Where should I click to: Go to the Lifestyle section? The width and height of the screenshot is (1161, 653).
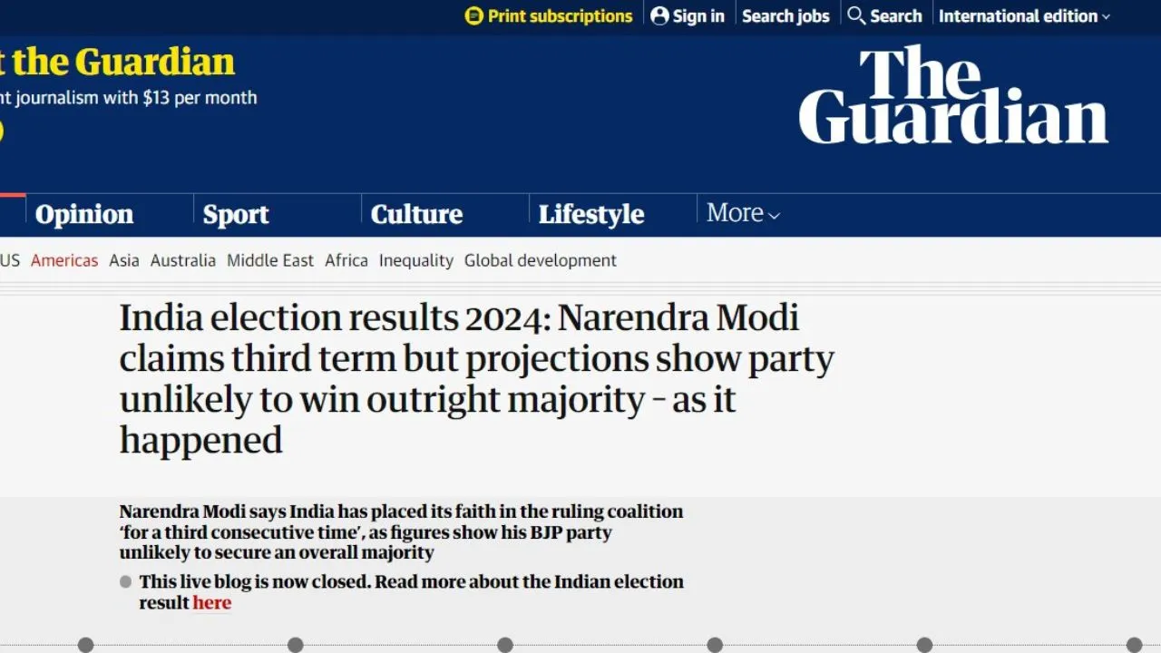click(x=591, y=214)
